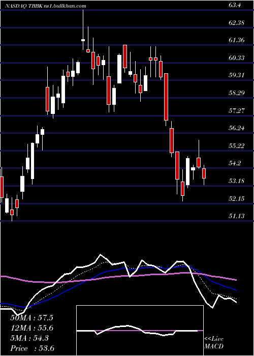Click the 53.18 price axis label
Image resolution: width=254 pixels, height=356 pixels.
click(237, 181)
